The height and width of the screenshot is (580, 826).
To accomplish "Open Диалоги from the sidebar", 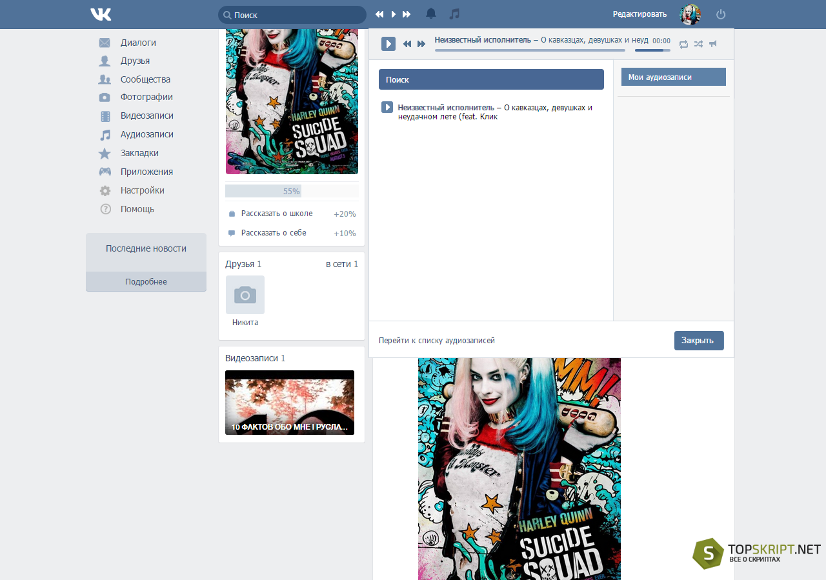I will coord(138,43).
